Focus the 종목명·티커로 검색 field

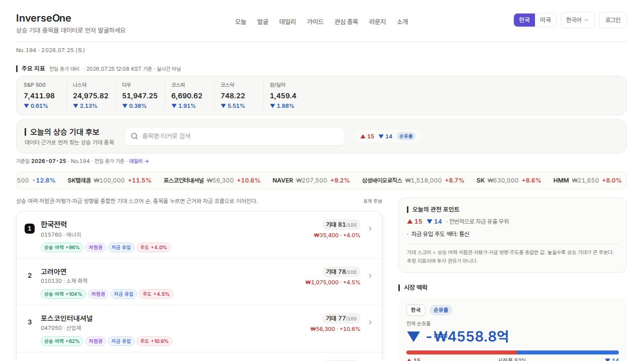(x=235, y=136)
